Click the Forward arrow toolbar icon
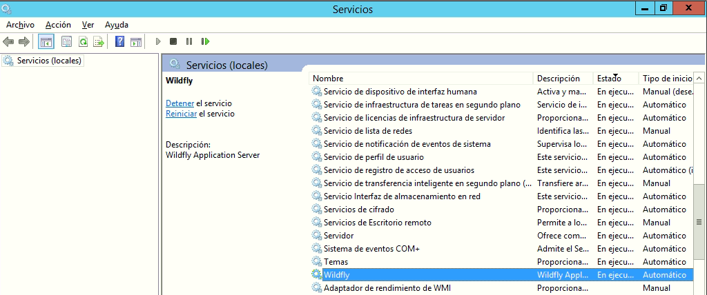 (24, 42)
